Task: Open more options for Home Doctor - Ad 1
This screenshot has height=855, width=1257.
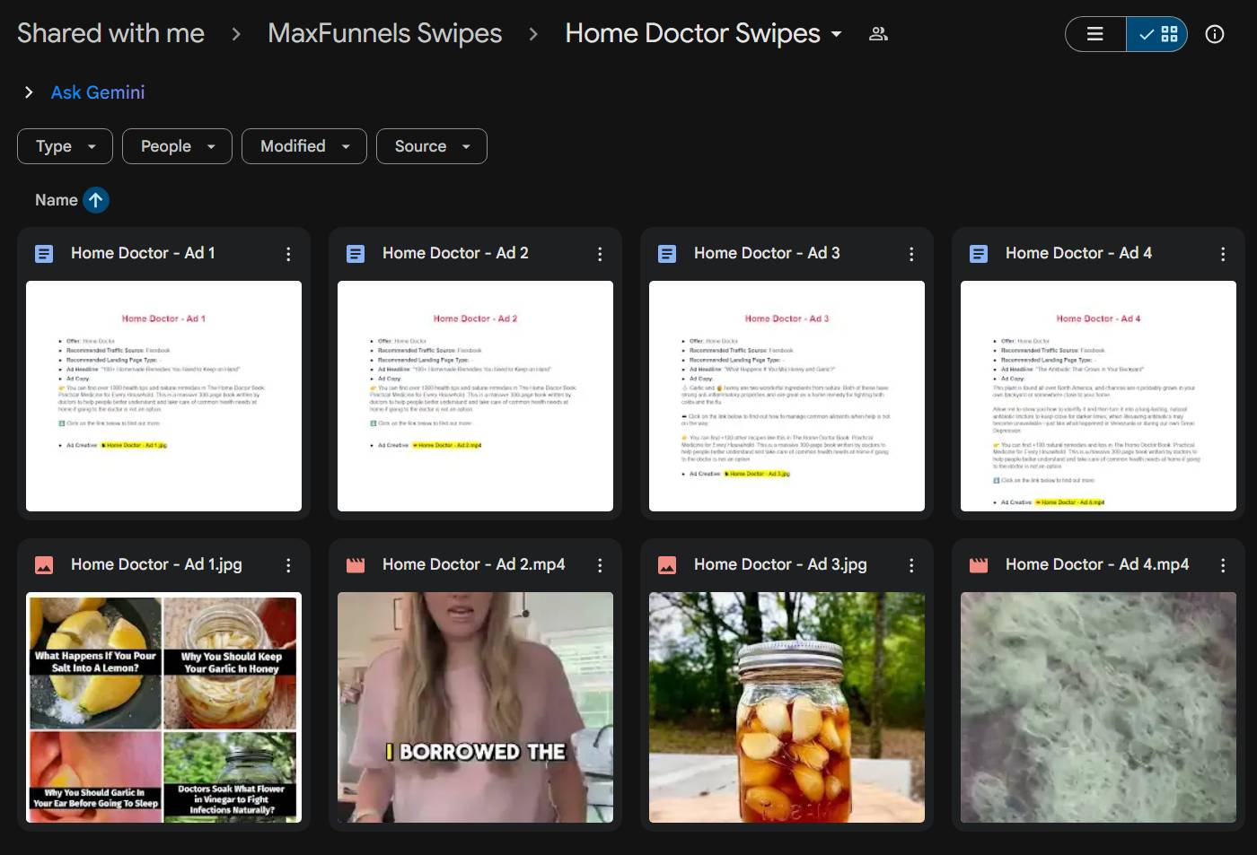Action: click(x=288, y=254)
